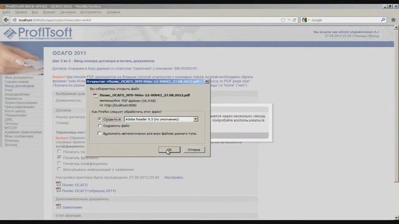Go back with the browser back arrow
Image resolution: width=399 pixels, height=224 pixels.
(6, 20)
